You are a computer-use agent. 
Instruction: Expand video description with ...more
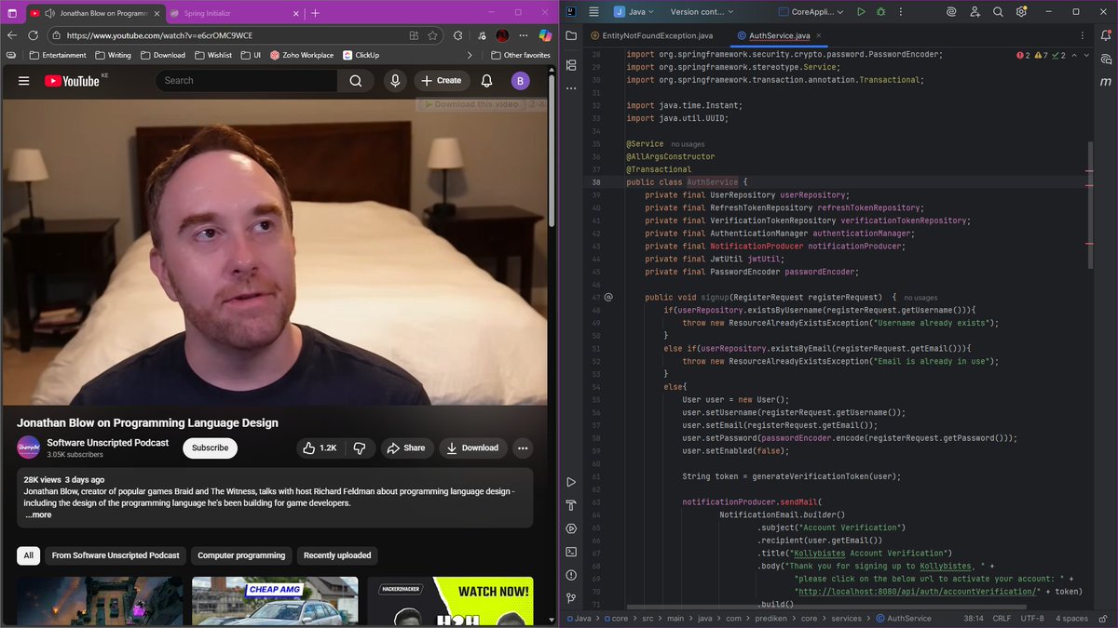38,514
